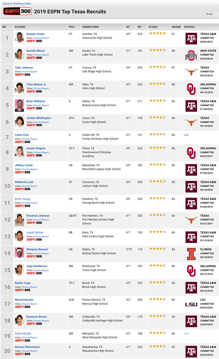Image resolution: width=219 pixels, height=359 pixels.
Task: Sort by the GRADE column header
Action: [176, 27]
